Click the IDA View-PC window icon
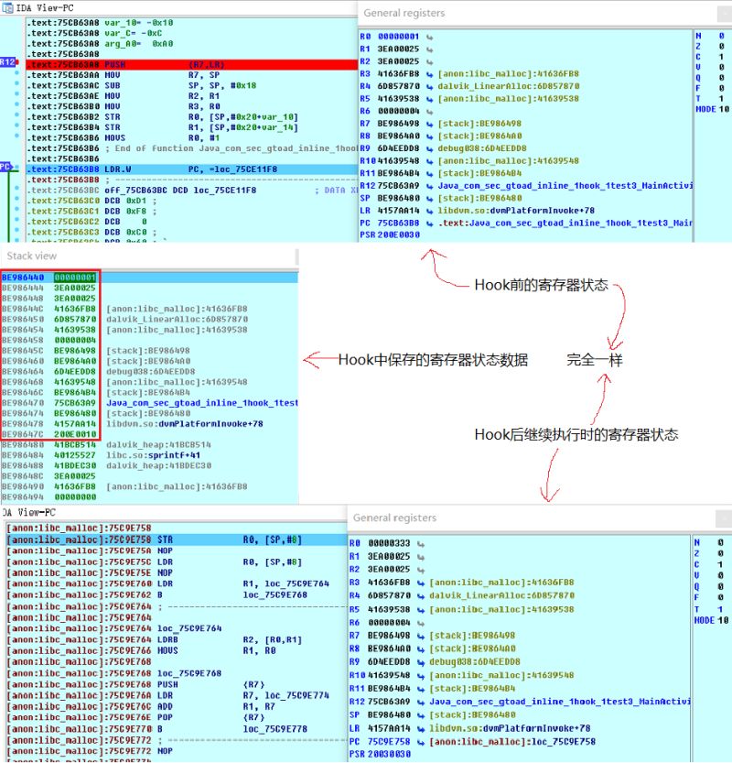732x763 pixels. point(7,7)
